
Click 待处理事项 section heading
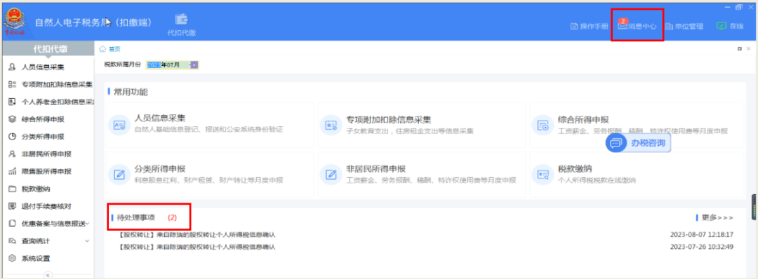tap(136, 218)
